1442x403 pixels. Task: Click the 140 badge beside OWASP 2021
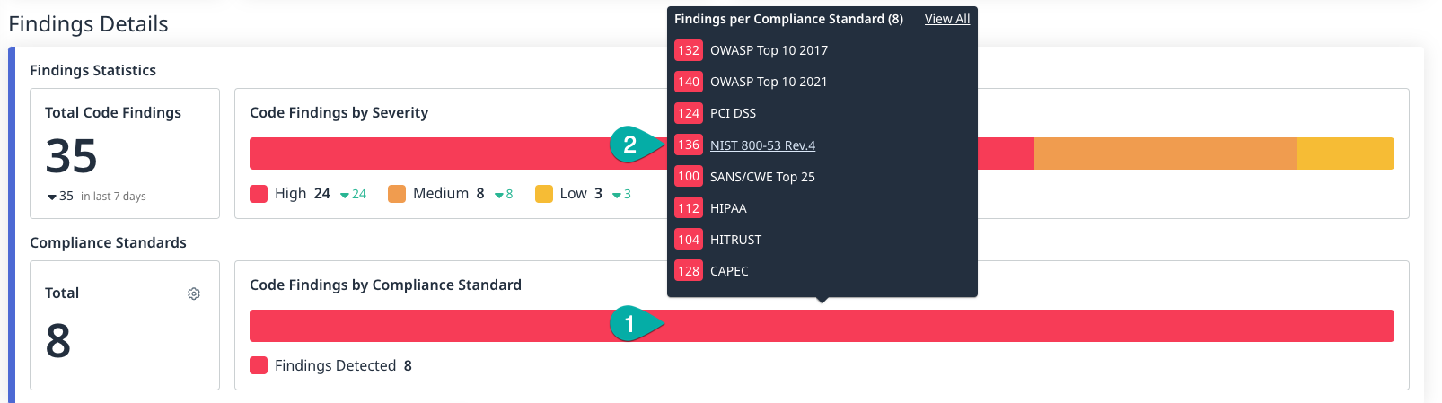click(x=689, y=82)
